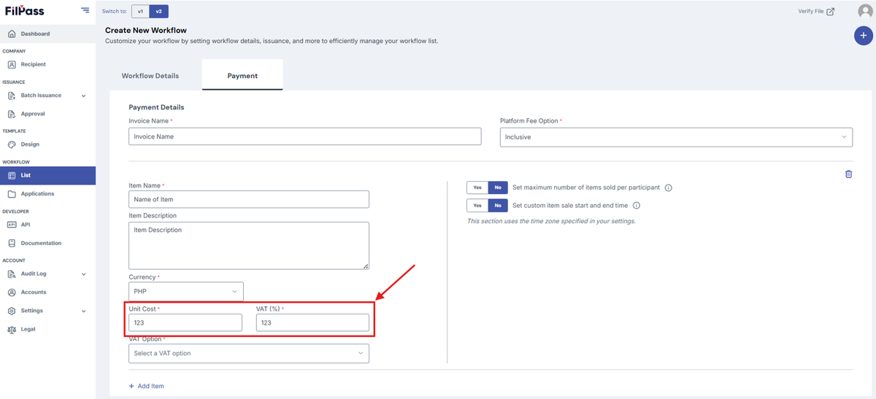This screenshot has width=876, height=399.
Task: Set custom item sale time to Yes
Action: coord(477,206)
